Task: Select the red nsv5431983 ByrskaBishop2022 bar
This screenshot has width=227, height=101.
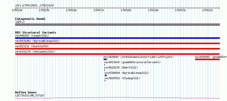Action: coord(117,43)
